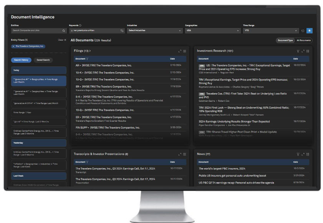Open 'generative AI OR AI' Last Month history entry

pyautogui.click(x=38, y=103)
